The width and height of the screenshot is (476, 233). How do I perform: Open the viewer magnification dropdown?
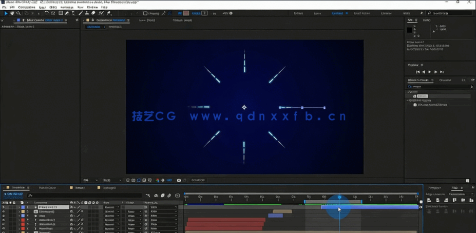[x=89, y=180]
